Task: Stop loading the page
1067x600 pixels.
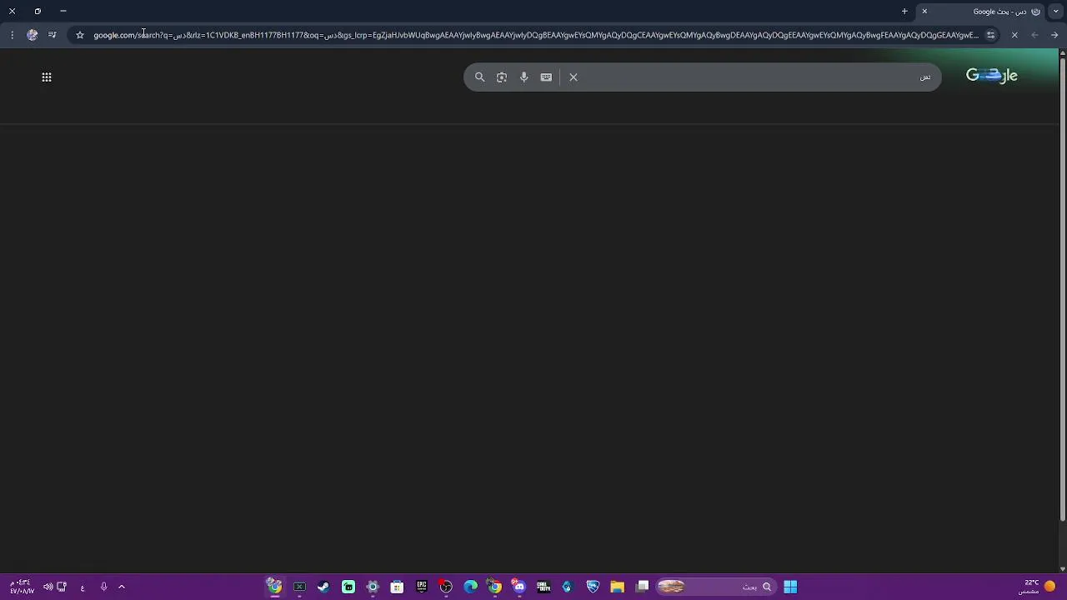Action: tap(1014, 35)
